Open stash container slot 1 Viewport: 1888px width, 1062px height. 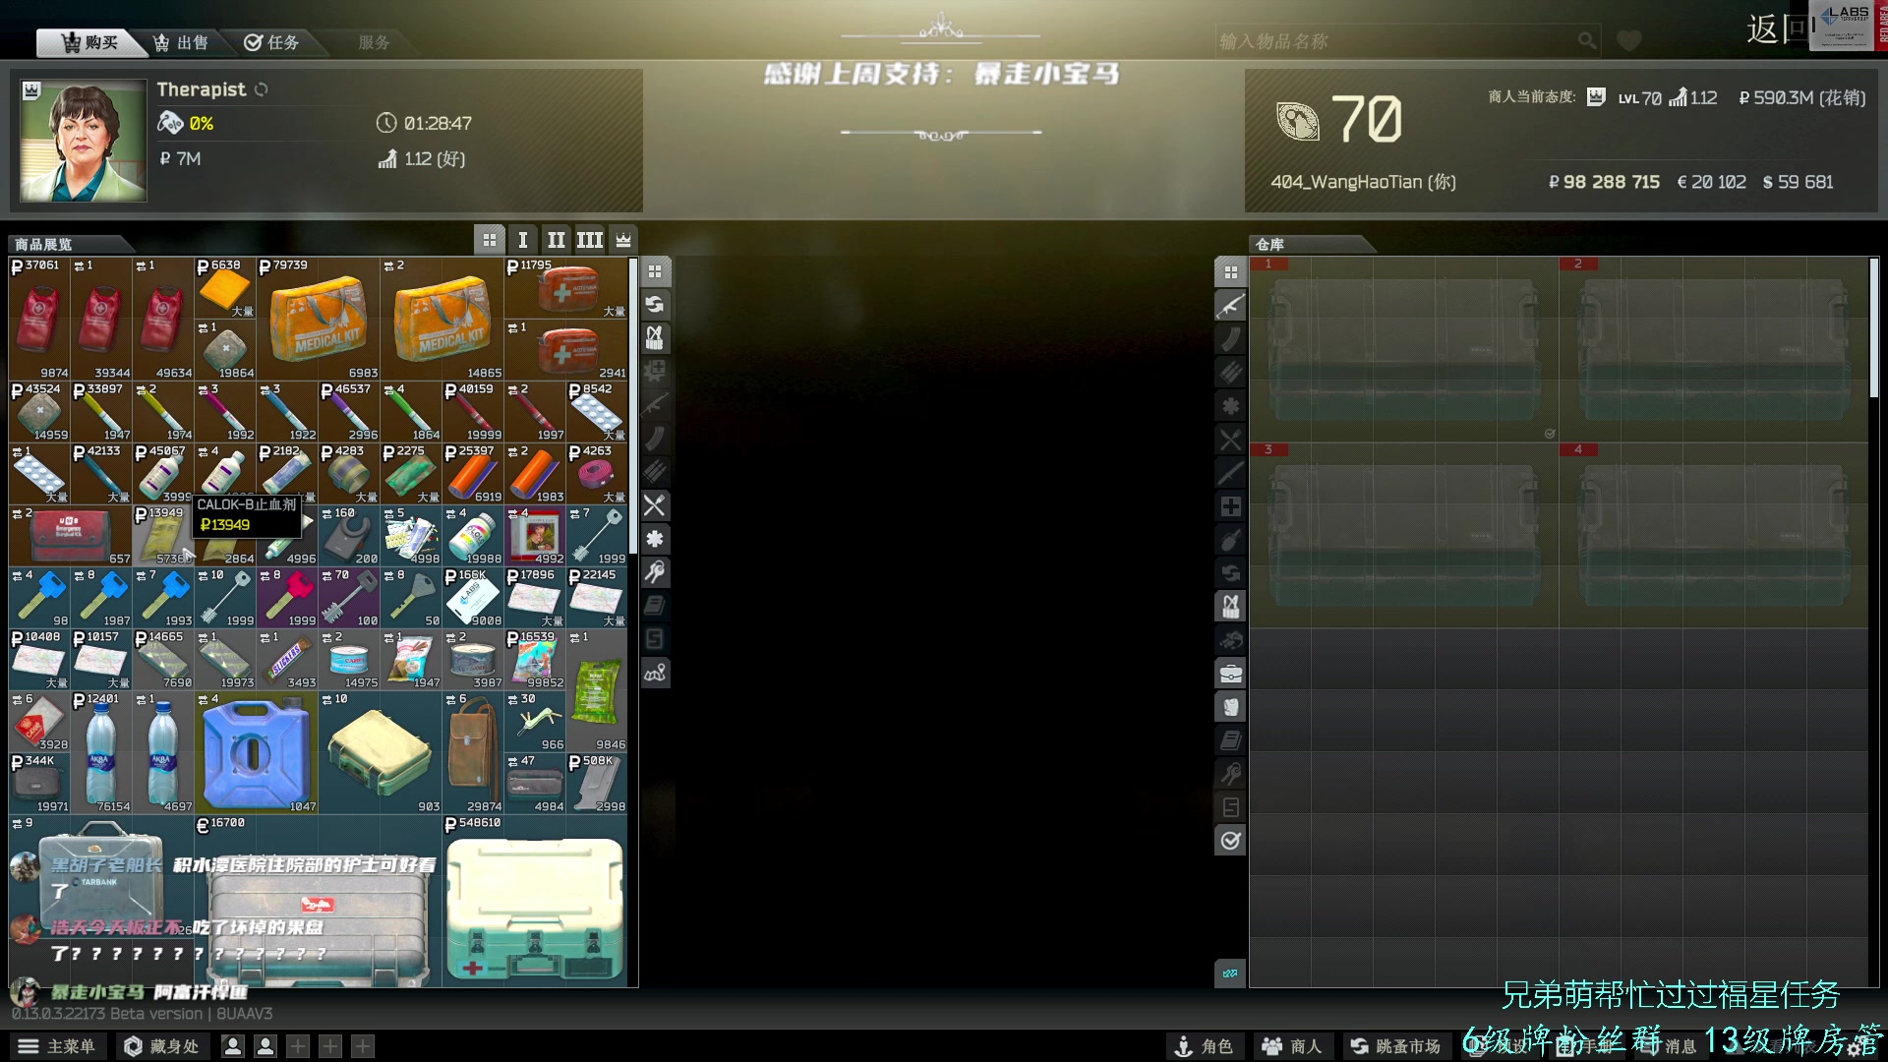point(1403,349)
